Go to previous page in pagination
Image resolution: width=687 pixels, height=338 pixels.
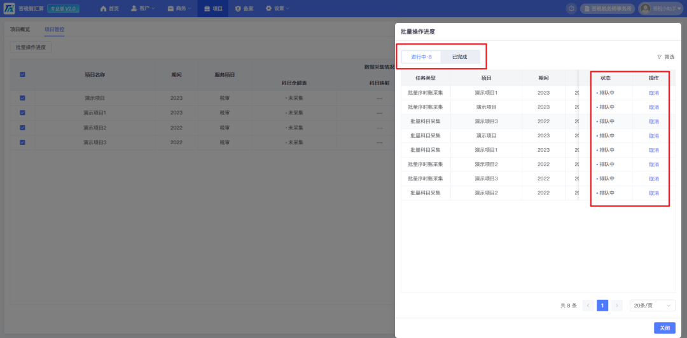(588, 306)
